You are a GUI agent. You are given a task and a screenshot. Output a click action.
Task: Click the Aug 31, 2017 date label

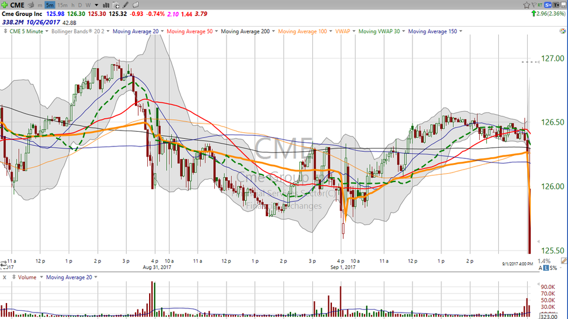tap(157, 267)
